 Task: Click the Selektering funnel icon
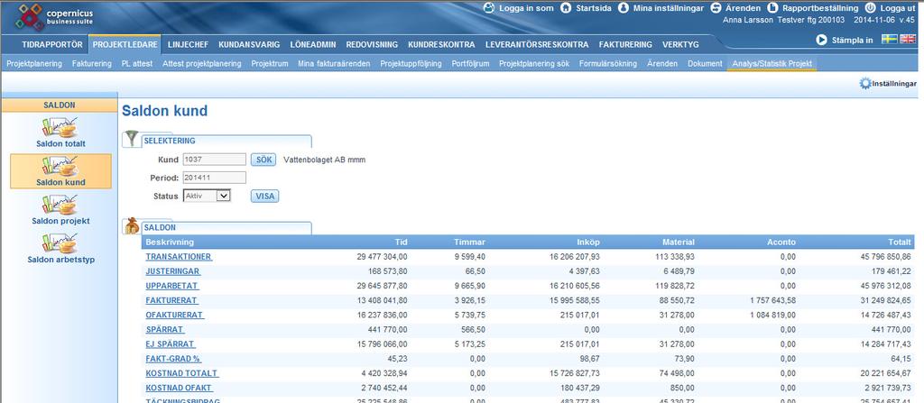coord(132,139)
